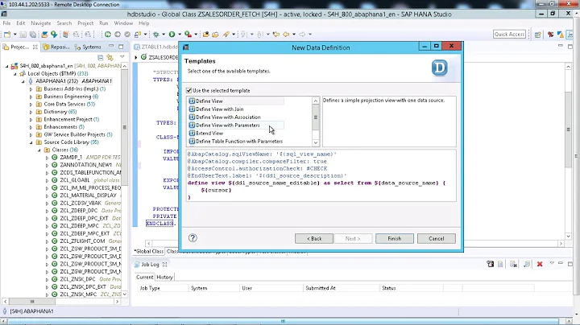The image size is (580, 325).
Task: Click the SAP HANA perspective warning icon
Action: point(561,35)
